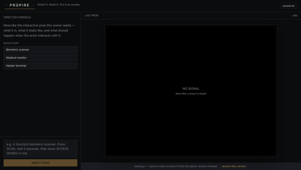The image size is (301, 170).
Task: Click the PROPIRE logo title
Action: [19, 5]
